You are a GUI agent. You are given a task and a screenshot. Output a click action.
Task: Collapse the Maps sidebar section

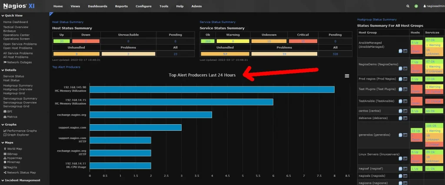[x=8, y=143]
